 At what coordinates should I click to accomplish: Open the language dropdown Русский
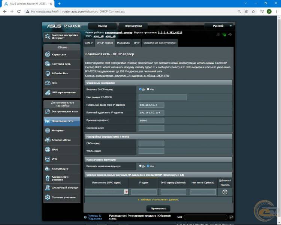(x=219, y=26)
